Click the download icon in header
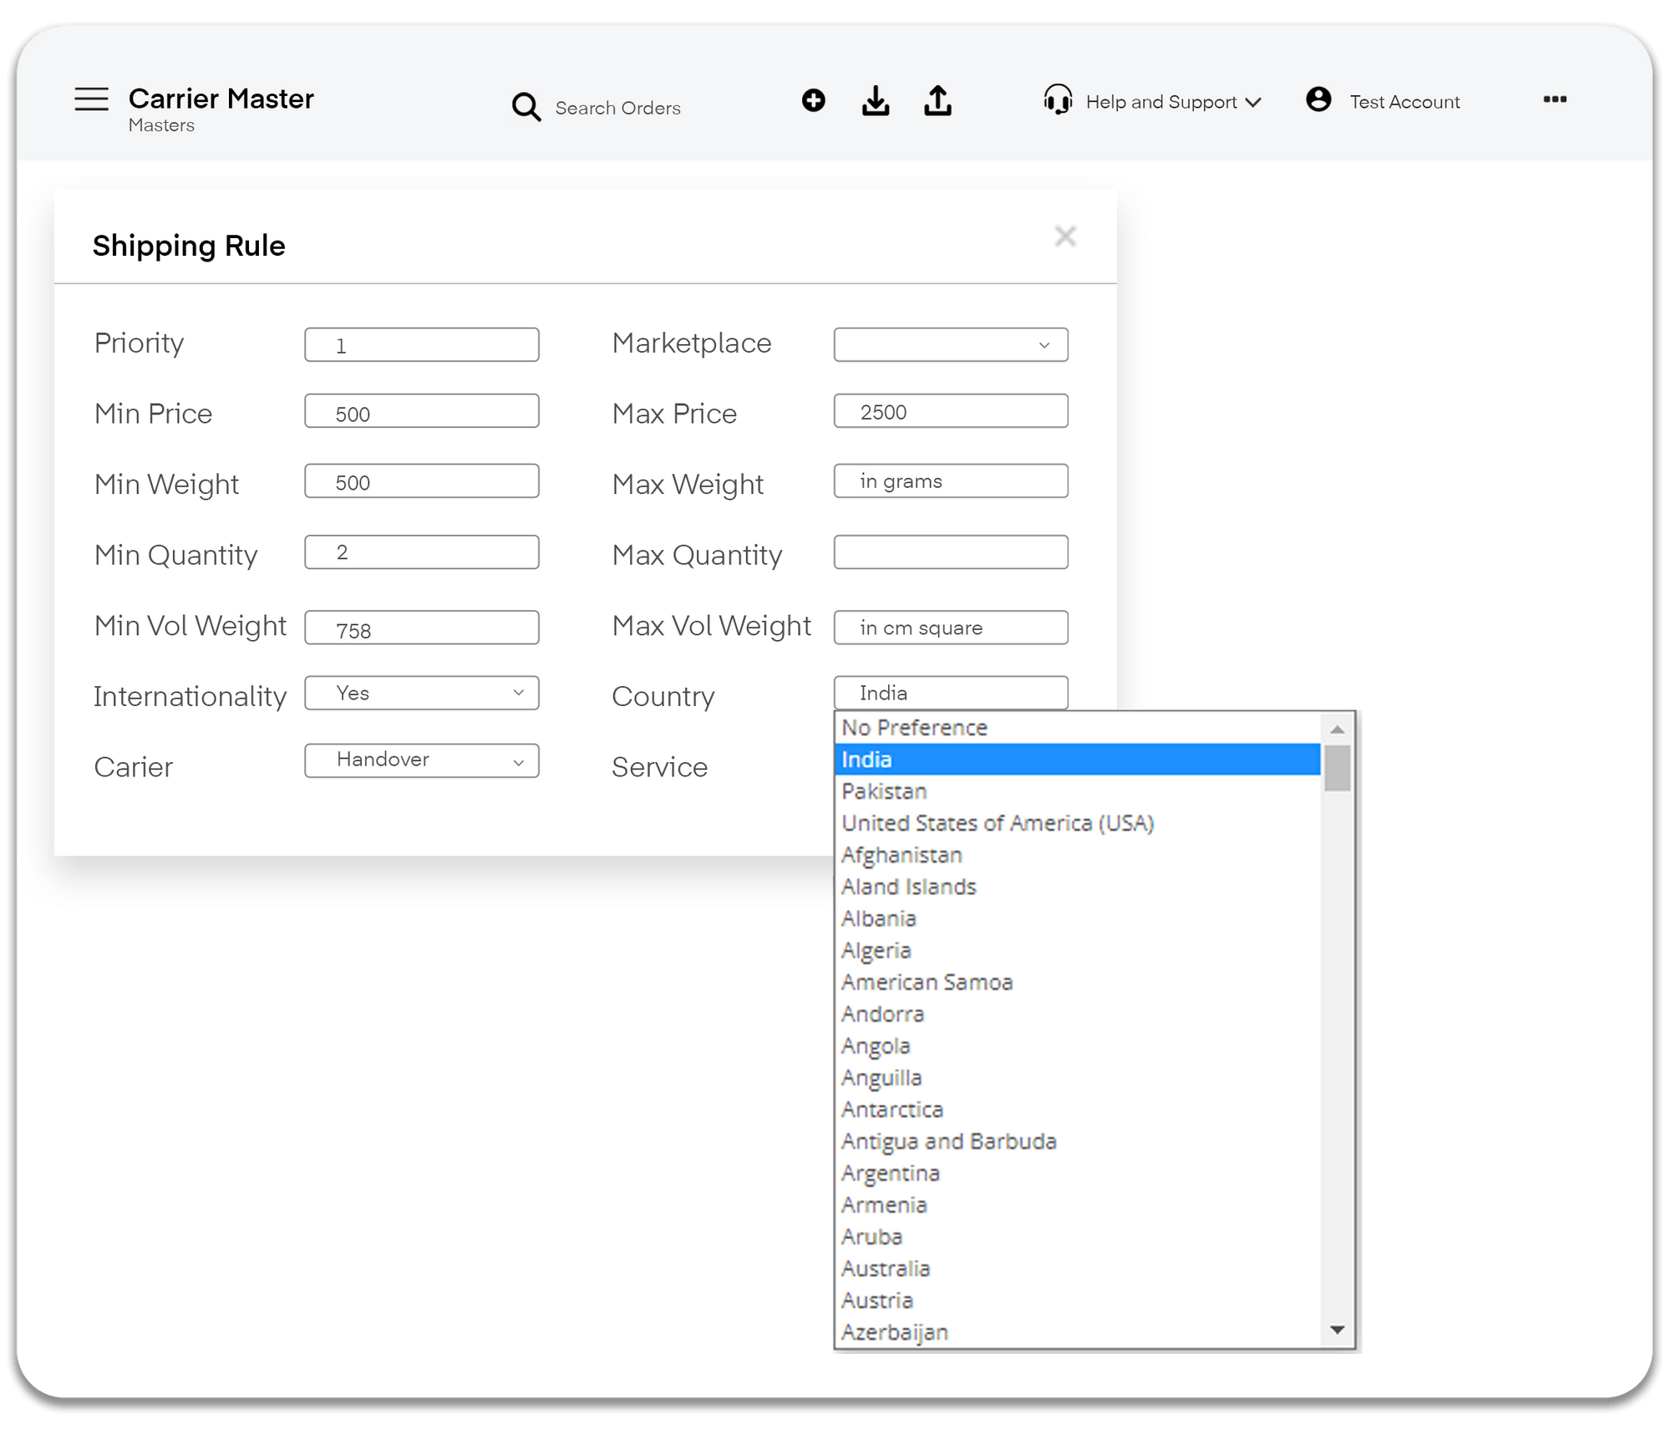The image size is (1671, 1449). tap(875, 101)
